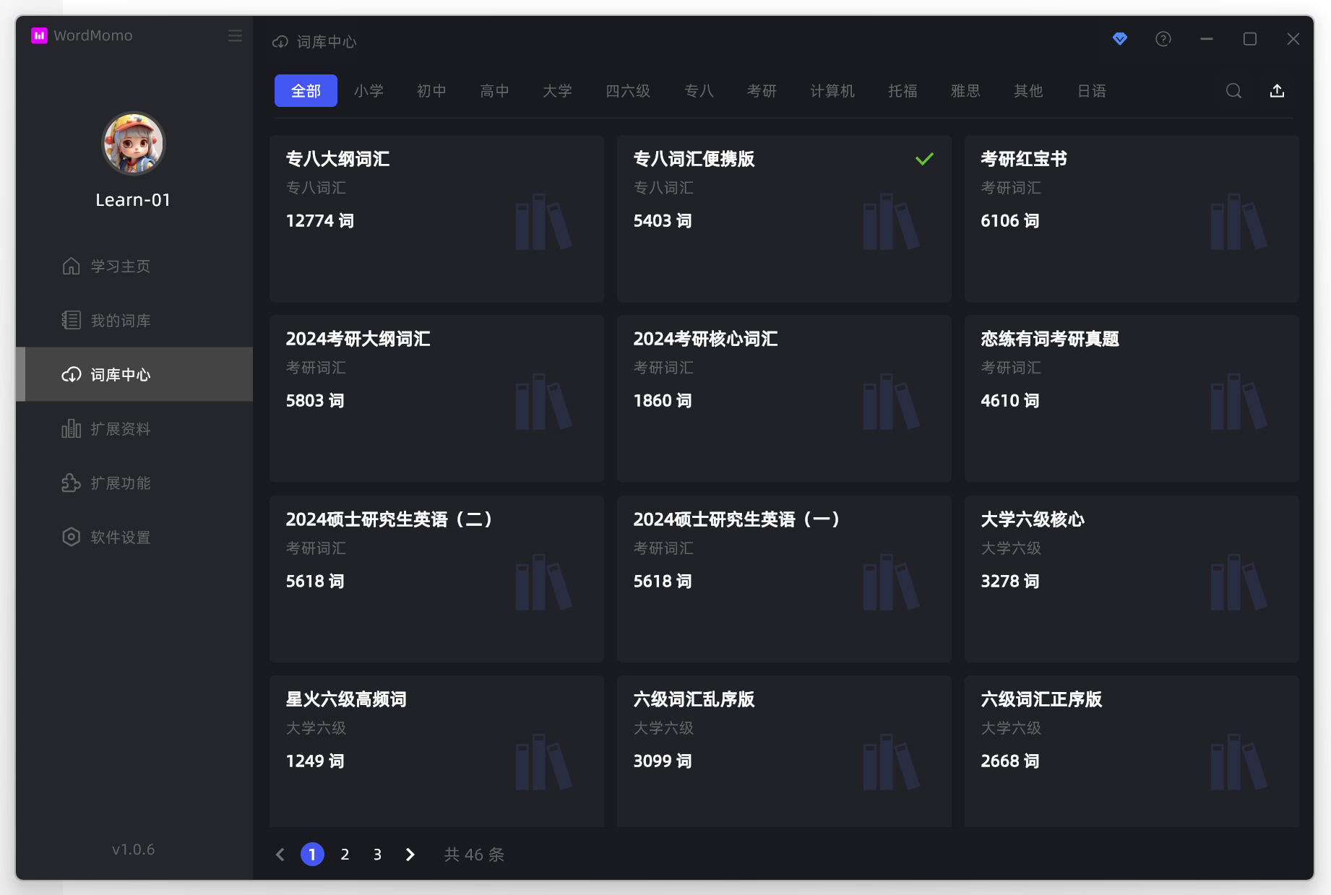Open the help question mark icon
Screen dimensions: 1331x895
pyautogui.click(x=1163, y=39)
